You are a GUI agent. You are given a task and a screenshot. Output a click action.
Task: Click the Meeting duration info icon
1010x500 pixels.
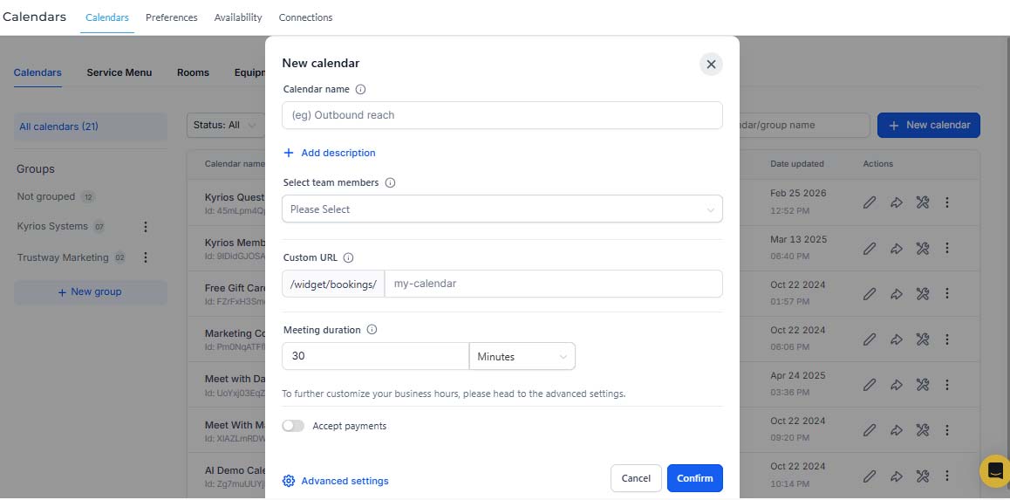[372, 330]
